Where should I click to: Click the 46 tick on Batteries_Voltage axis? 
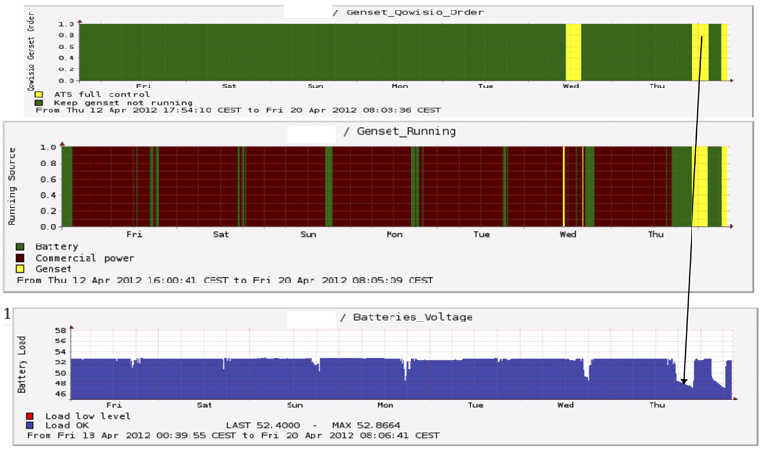tap(60, 394)
